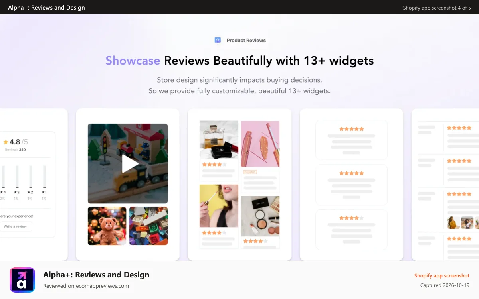Click the Captured 2026-10-19 date text
This screenshot has height=299, width=479.
(445, 285)
